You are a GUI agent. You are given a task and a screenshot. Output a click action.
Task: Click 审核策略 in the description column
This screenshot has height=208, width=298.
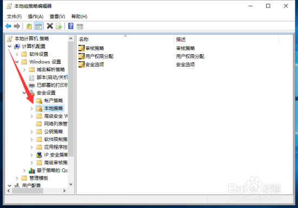pyautogui.click(x=185, y=48)
